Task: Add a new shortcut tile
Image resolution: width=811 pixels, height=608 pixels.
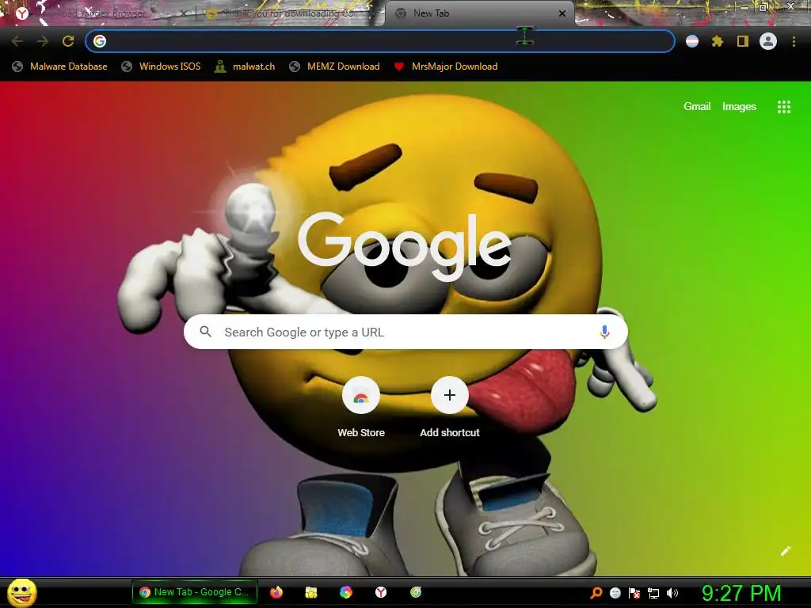Action: [x=450, y=408]
